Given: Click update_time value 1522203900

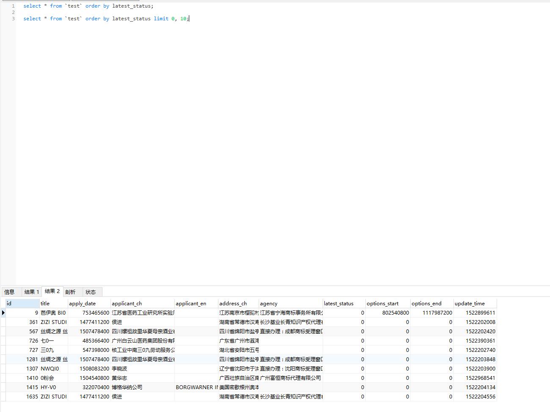Looking at the screenshot, I should coord(475,369).
